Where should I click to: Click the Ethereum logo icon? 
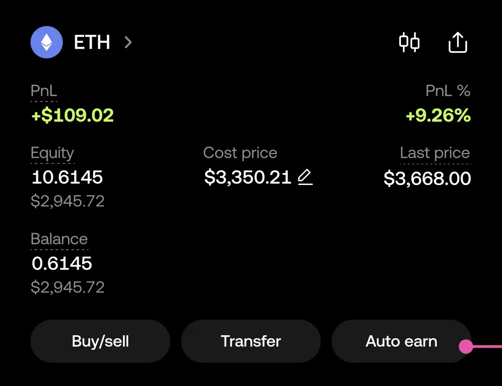(x=46, y=42)
